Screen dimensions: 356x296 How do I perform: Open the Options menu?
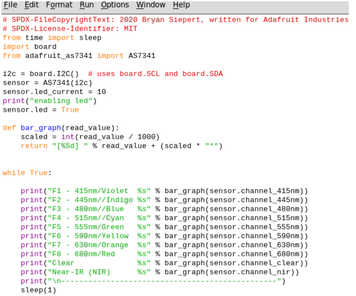(115, 5)
